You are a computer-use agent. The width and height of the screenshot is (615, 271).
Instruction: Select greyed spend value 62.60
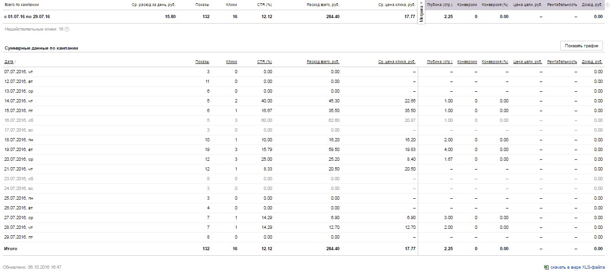(334, 120)
